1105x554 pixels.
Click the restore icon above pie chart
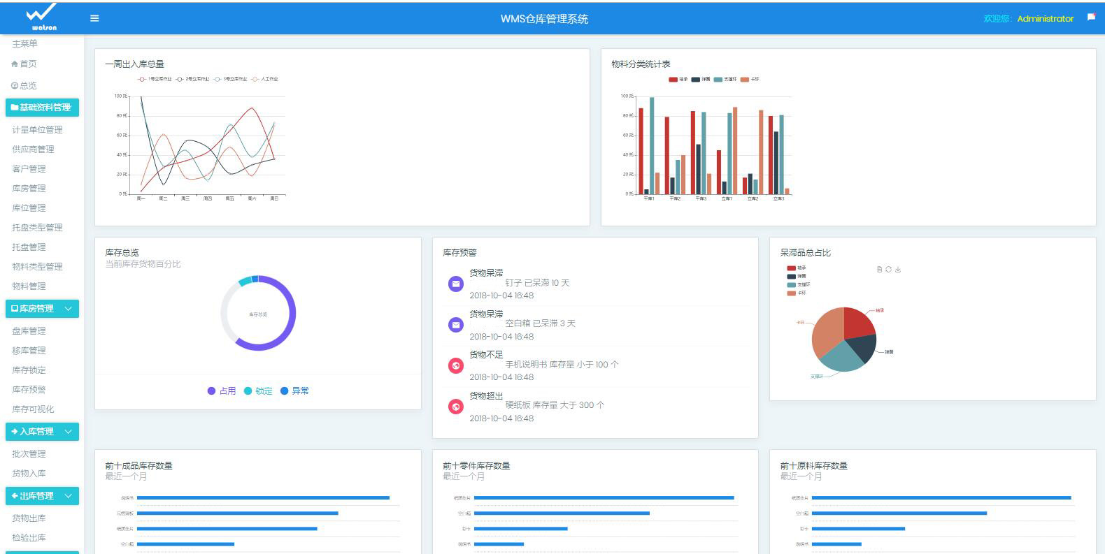[x=888, y=269]
